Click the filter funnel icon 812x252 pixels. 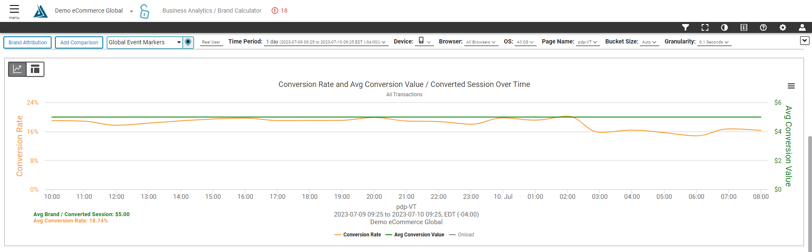(x=686, y=27)
